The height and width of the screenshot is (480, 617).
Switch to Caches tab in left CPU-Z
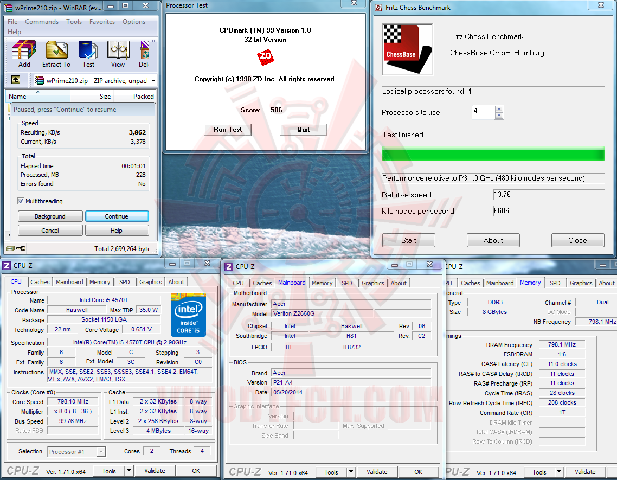tap(40, 282)
